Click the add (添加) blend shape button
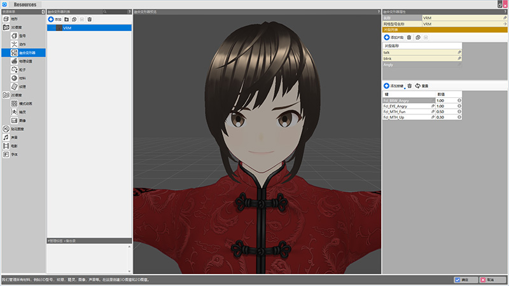The image size is (509, 286). point(55,20)
